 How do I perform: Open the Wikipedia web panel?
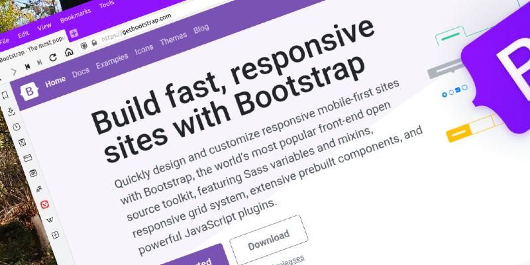[50, 220]
